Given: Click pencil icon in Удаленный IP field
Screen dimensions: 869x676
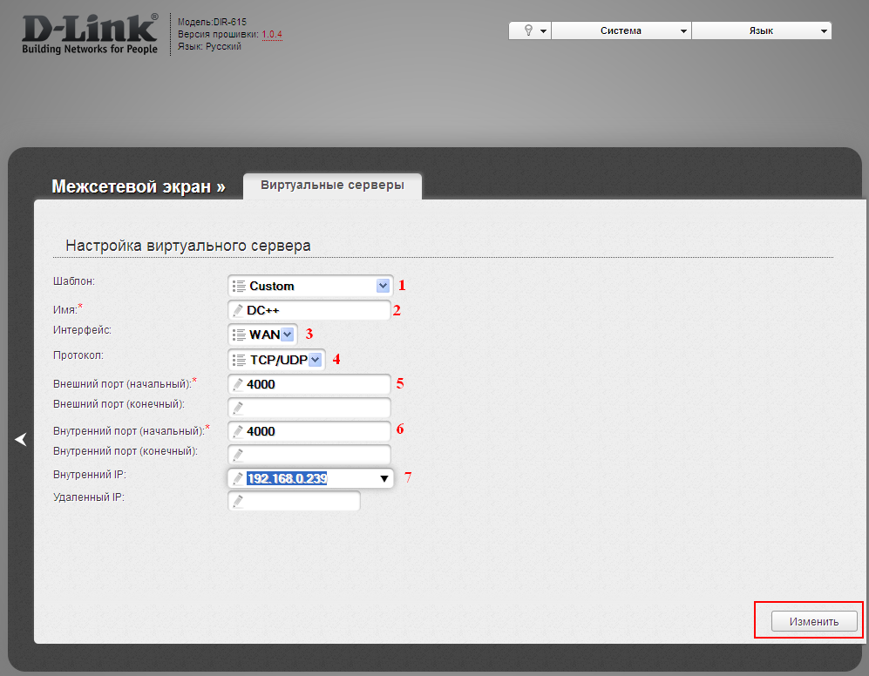Looking at the screenshot, I should [238, 502].
